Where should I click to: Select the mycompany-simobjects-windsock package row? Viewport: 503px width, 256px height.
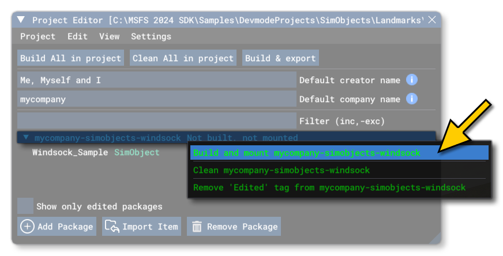pyautogui.click(x=226, y=138)
